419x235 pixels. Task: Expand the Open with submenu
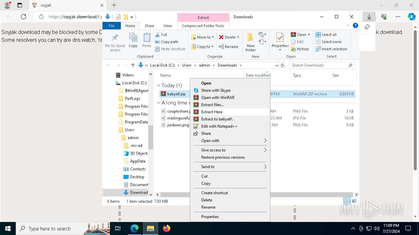coord(230,141)
